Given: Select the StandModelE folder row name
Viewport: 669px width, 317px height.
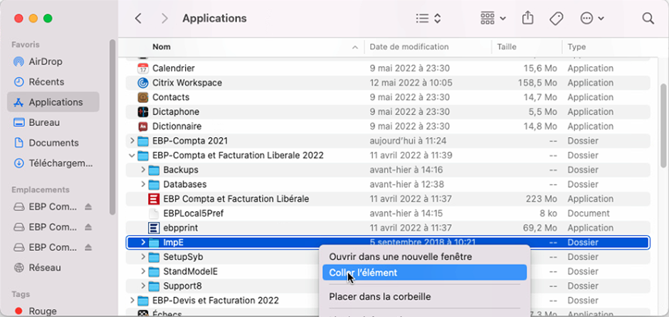Looking at the screenshot, I should [x=191, y=272].
